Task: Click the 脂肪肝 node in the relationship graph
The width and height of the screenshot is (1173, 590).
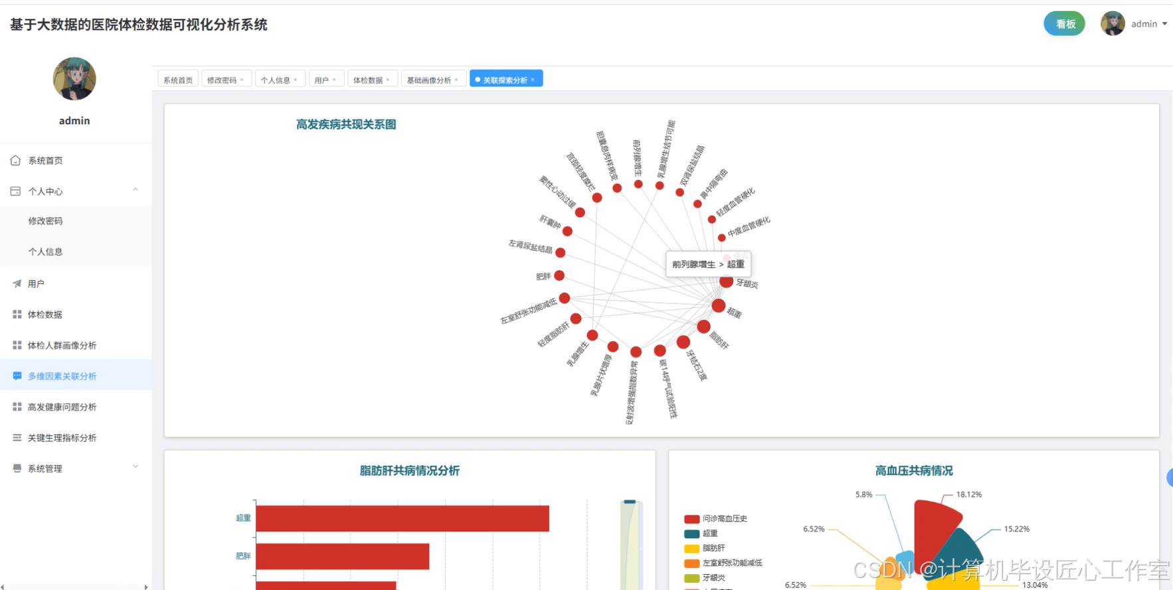Action: [x=704, y=327]
